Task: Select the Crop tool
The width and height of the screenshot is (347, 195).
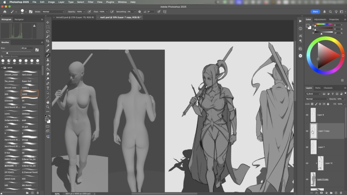Action: tap(48, 41)
